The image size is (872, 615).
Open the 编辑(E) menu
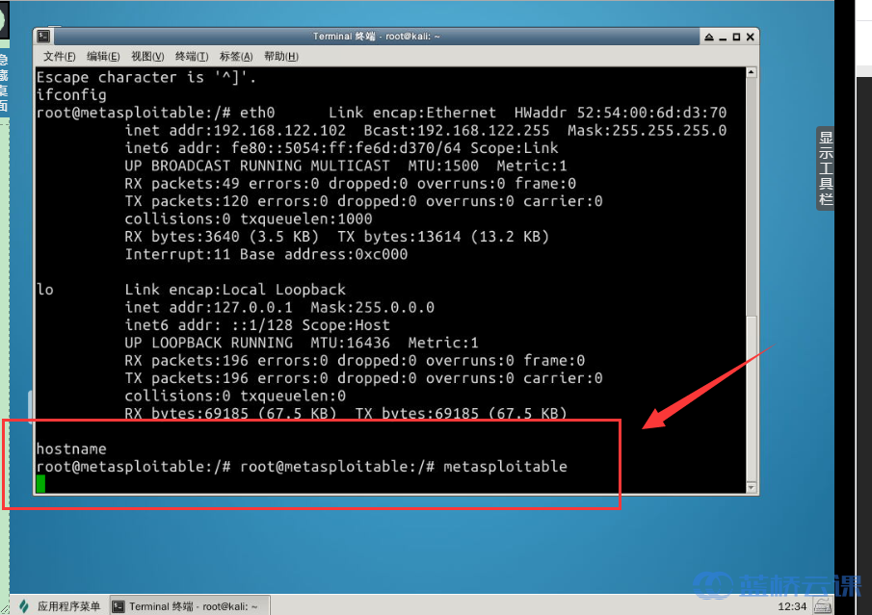(x=103, y=57)
